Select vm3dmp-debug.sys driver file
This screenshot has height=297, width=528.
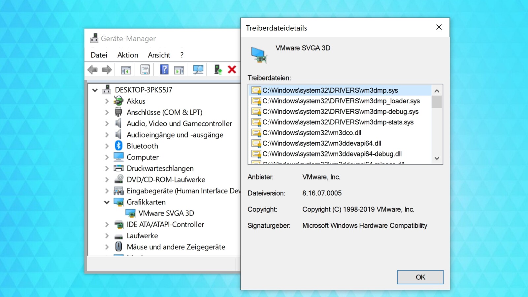340,112
